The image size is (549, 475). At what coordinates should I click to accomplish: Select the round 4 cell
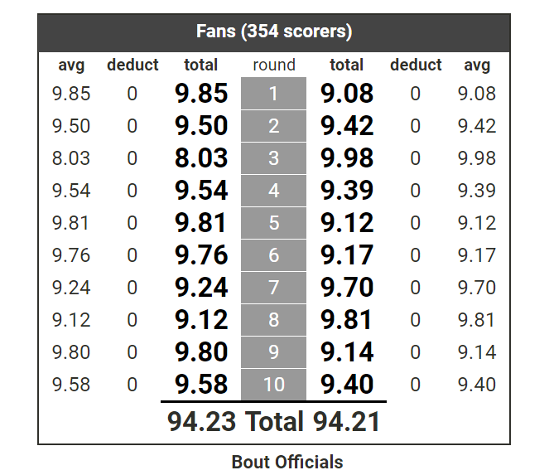point(273,191)
